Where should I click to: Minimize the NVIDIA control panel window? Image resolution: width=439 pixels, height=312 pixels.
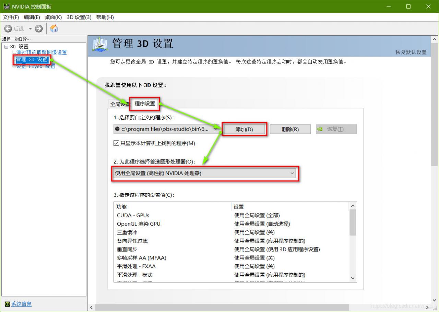point(389,7)
